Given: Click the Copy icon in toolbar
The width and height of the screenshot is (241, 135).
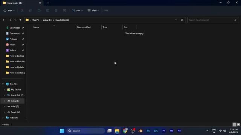Looking at the screenshot, I should 31,10.
